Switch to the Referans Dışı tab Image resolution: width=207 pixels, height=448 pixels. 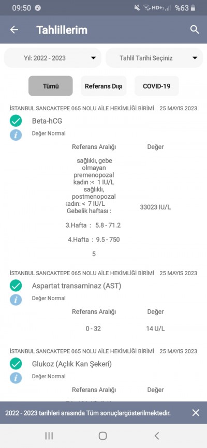(x=103, y=86)
